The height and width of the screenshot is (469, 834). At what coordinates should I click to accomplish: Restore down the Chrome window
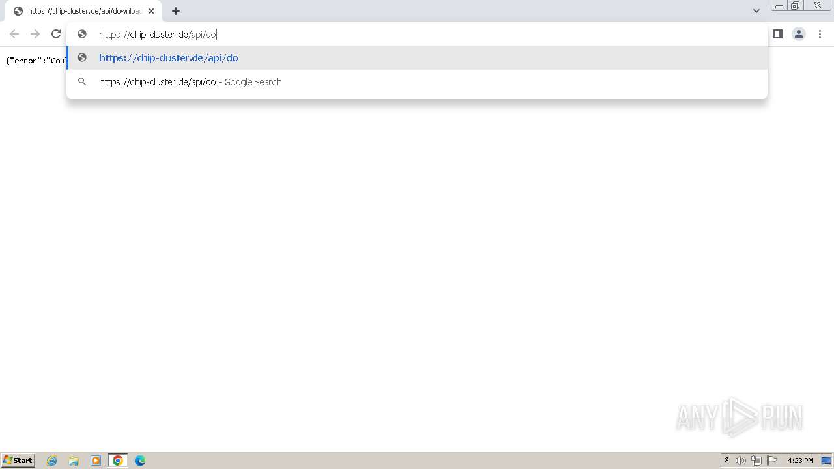796,6
